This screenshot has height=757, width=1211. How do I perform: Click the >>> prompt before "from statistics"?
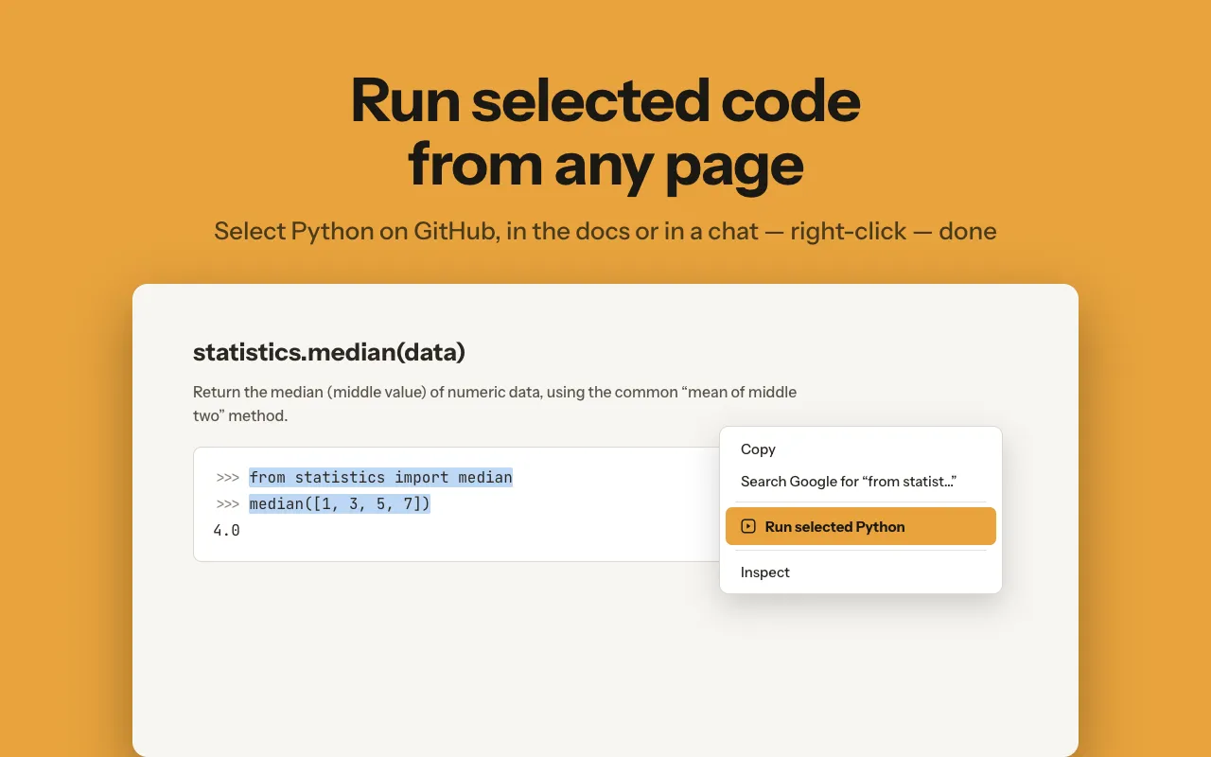[227, 478]
